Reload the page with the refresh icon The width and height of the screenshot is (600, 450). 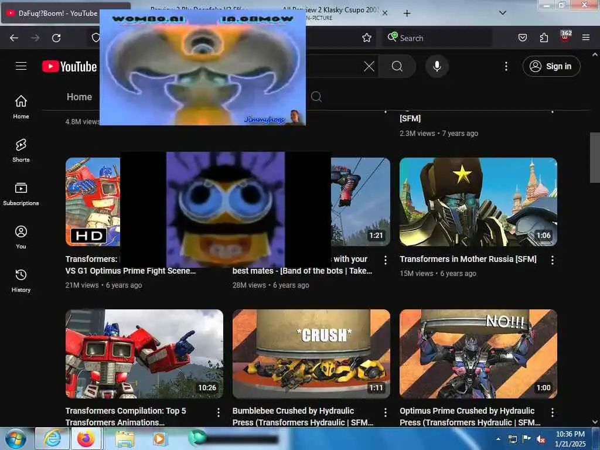point(56,38)
